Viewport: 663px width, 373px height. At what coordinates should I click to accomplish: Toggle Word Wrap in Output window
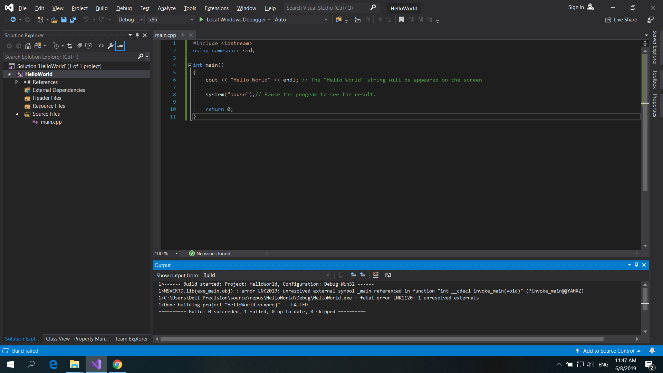coord(388,275)
